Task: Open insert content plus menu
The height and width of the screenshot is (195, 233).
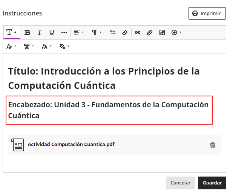Action: point(176,32)
